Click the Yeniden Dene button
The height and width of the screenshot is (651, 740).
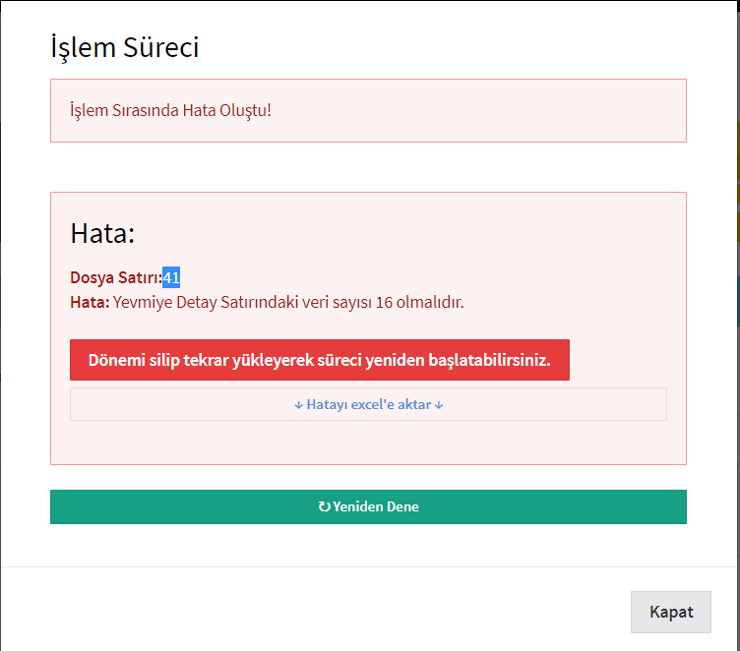(368, 506)
